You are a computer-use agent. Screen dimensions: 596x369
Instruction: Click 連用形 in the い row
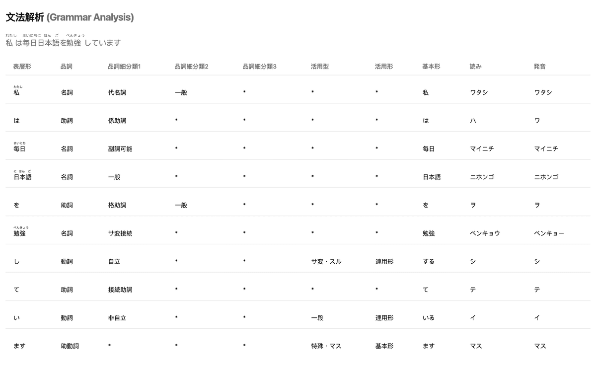tap(384, 318)
